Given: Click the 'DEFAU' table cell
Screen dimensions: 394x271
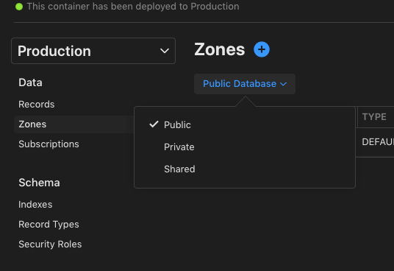Looking at the screenshot, I should click(378, 142).
